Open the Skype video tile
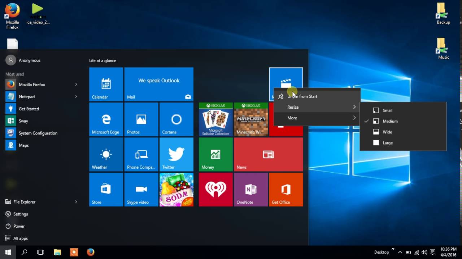The height and width of the screenshot is (259, 462). 141,190
